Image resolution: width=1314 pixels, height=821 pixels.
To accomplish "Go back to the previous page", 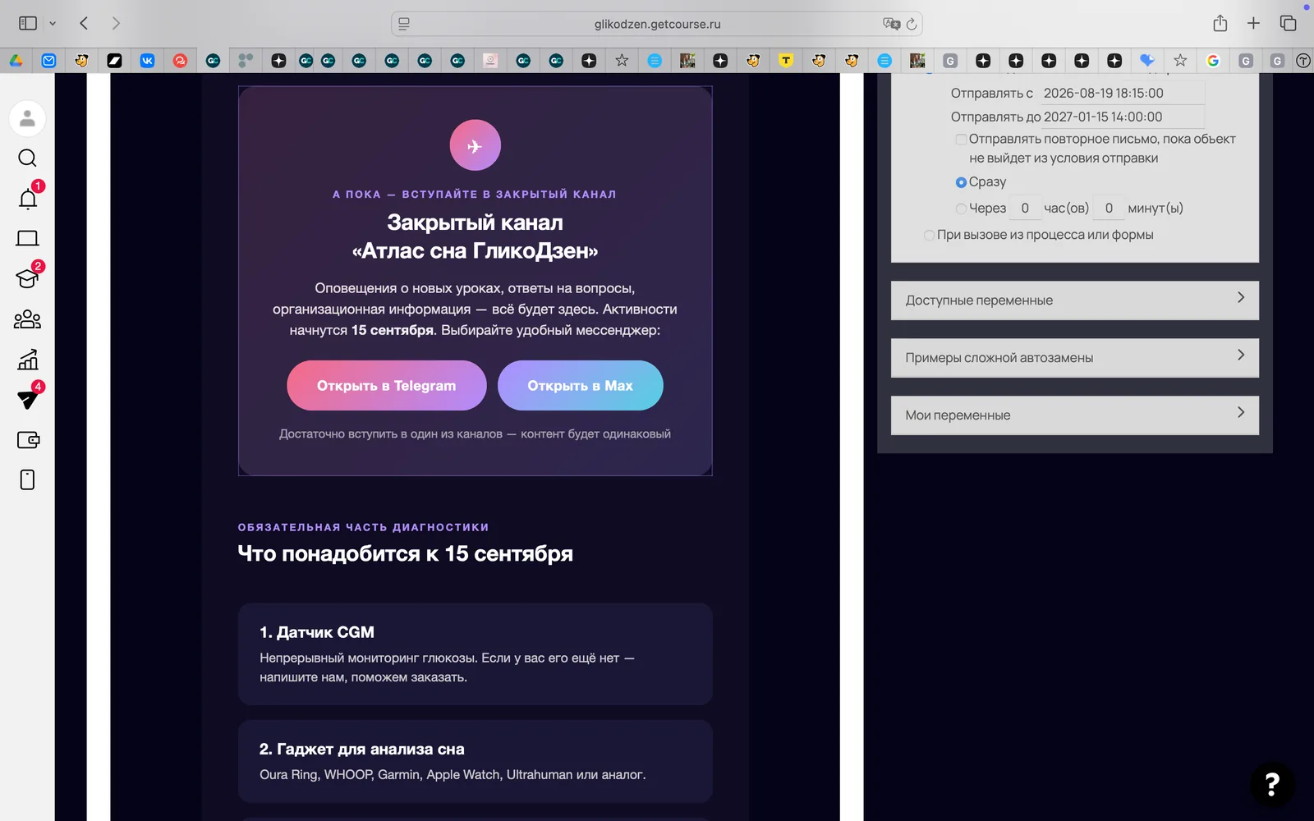I will point(84,23).
